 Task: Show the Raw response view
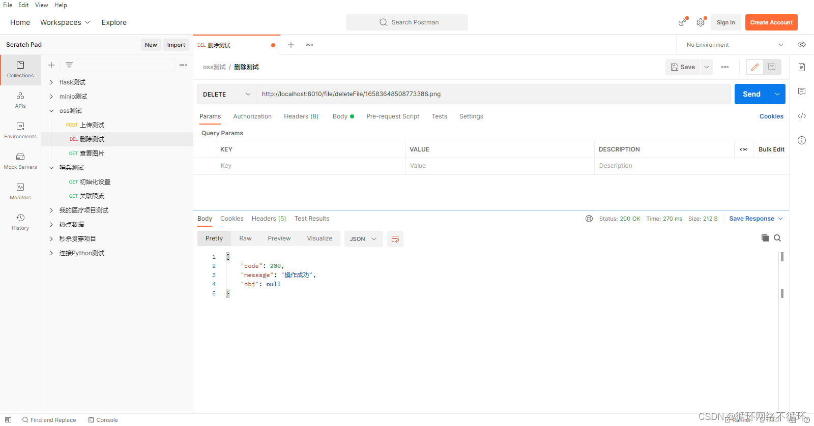click(245, 238)
